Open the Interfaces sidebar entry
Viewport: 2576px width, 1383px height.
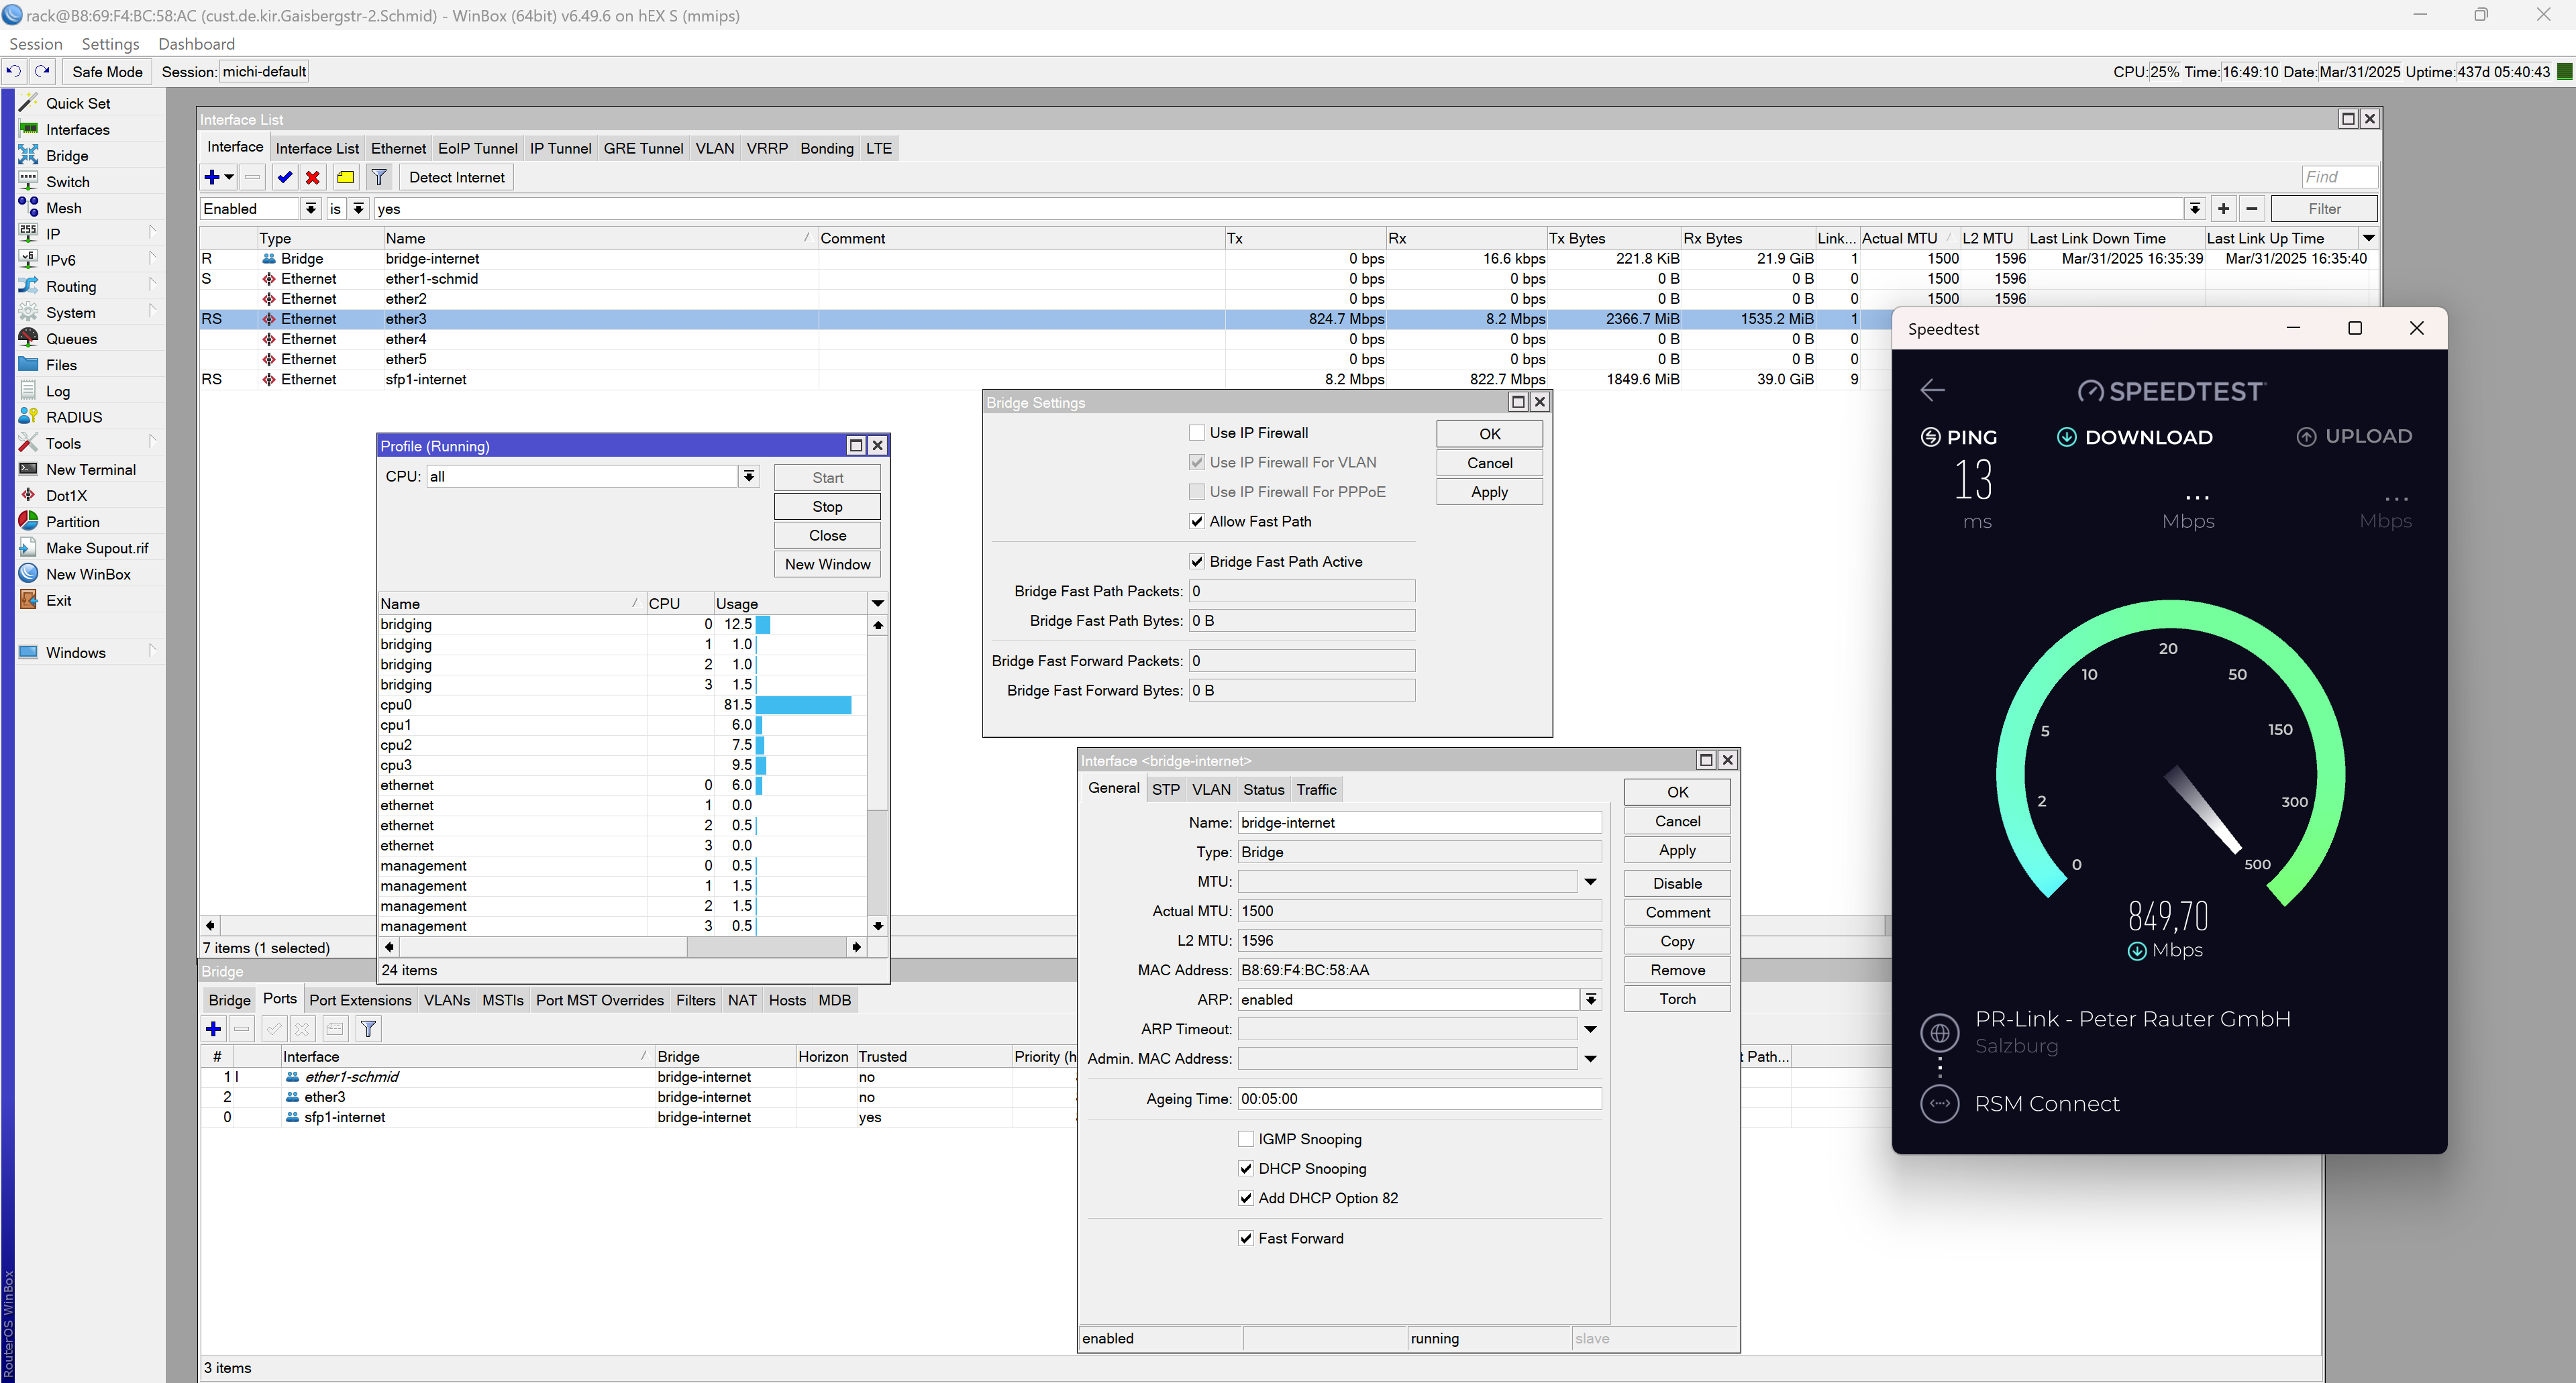click(x=78, y=129)
